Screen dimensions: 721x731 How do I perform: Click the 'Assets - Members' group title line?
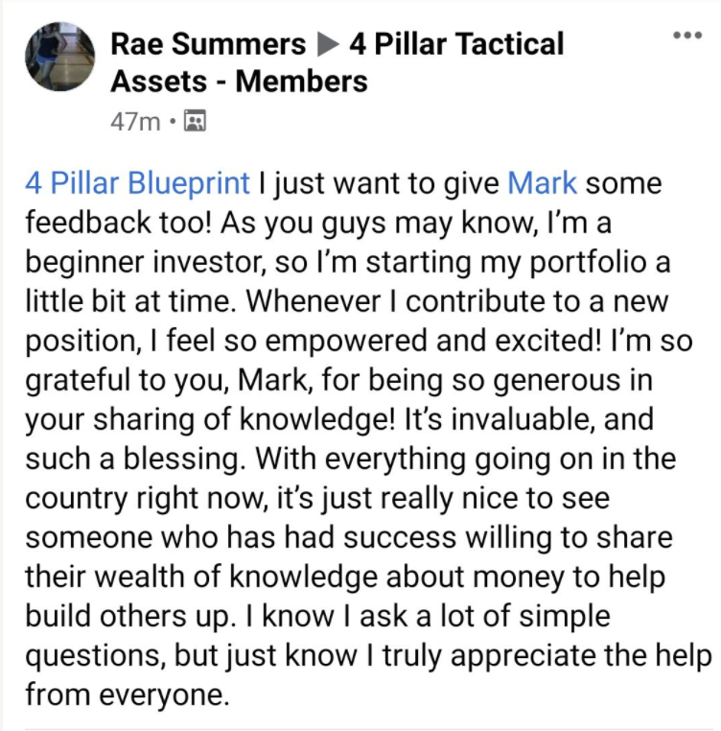(239, 82)
